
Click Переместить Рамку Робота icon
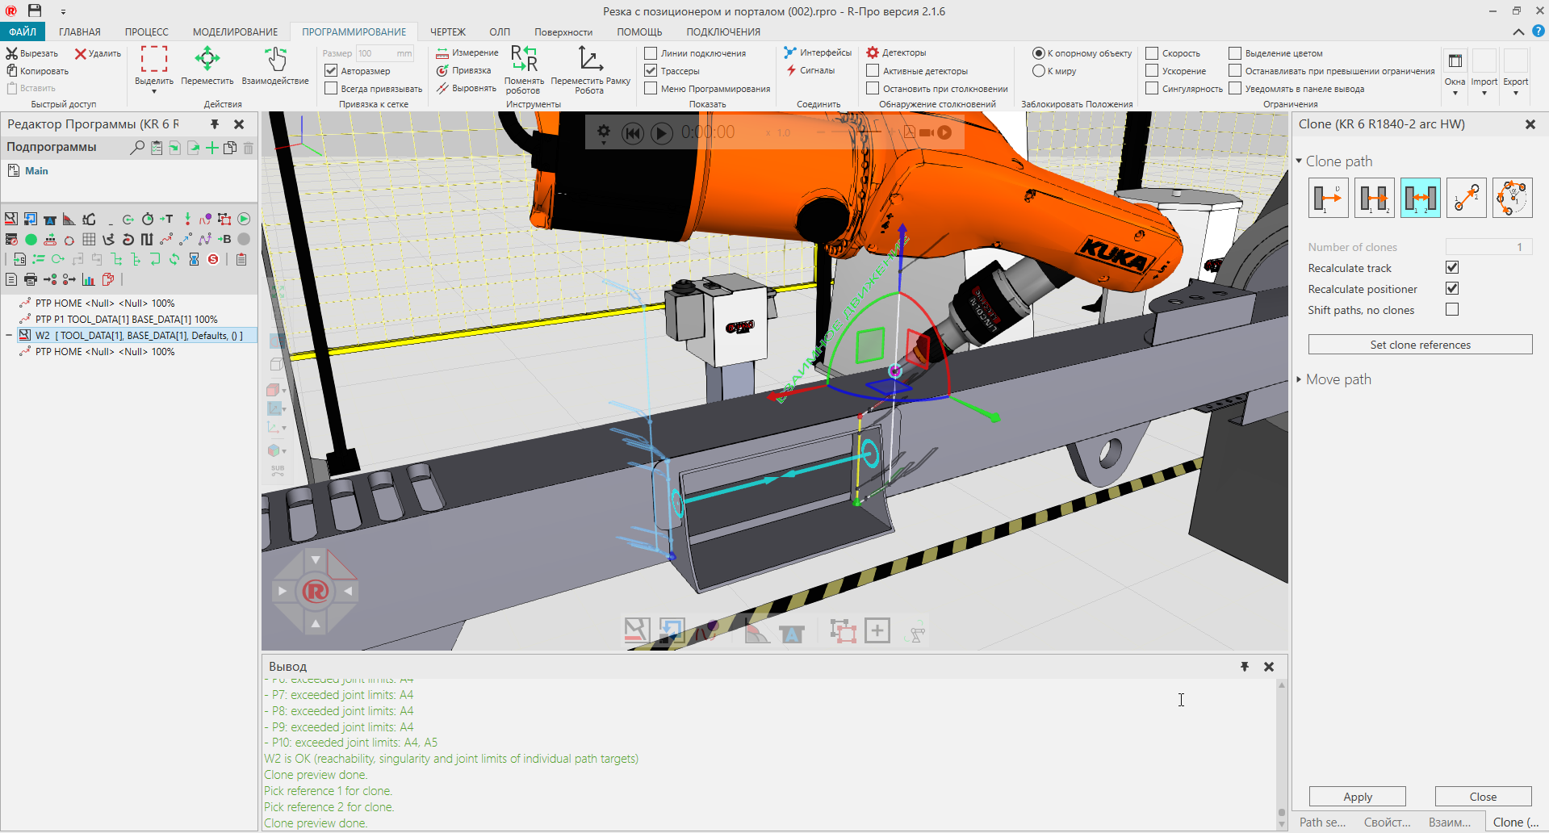tap(590, 59)
